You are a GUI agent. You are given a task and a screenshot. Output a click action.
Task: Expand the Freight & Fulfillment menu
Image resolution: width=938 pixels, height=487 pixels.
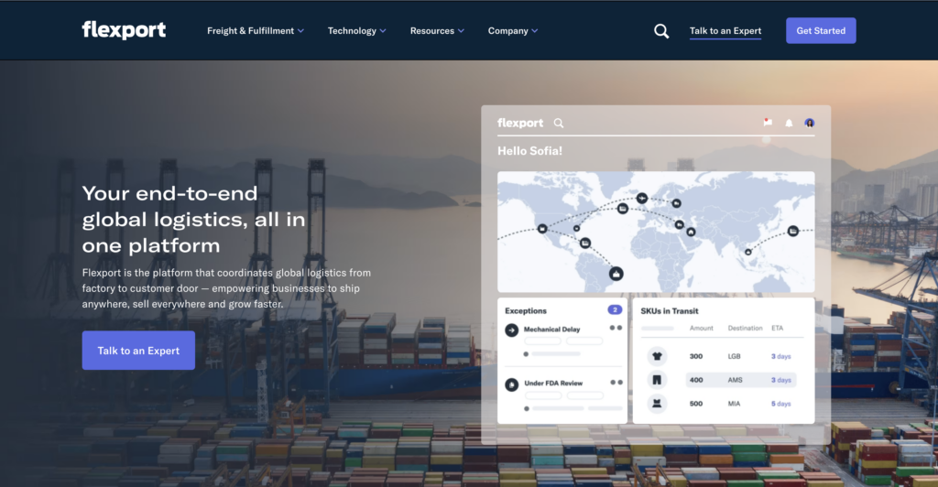[x=256, y=30]
